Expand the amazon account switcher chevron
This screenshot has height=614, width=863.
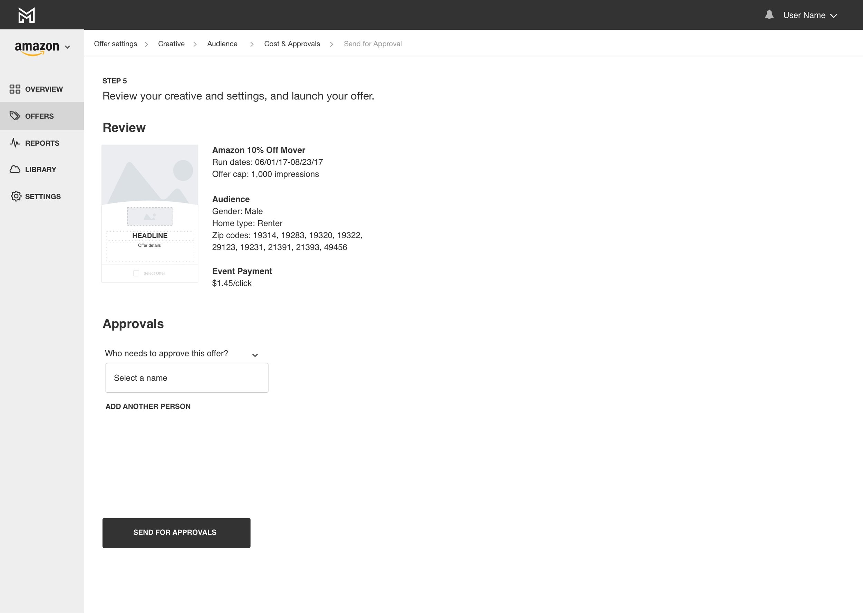[67, 47]
